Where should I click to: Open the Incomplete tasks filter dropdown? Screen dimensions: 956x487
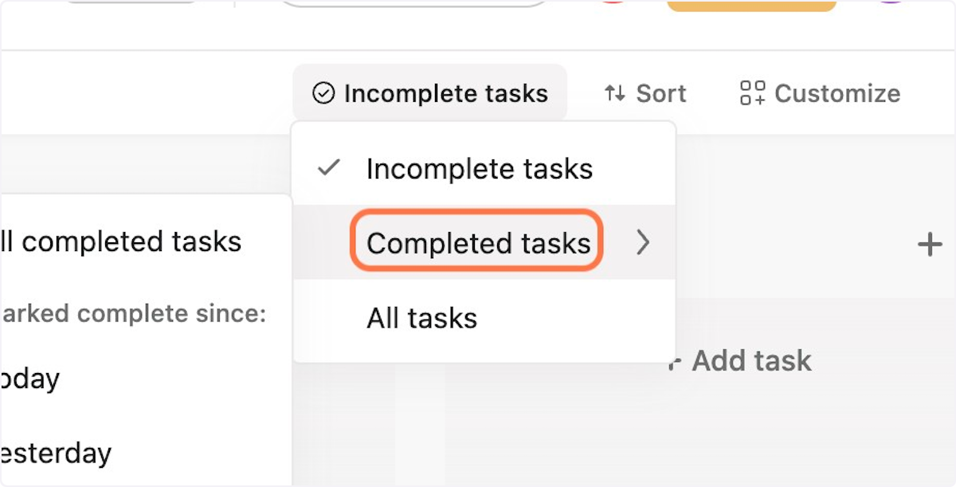click(x=429, y=93)
